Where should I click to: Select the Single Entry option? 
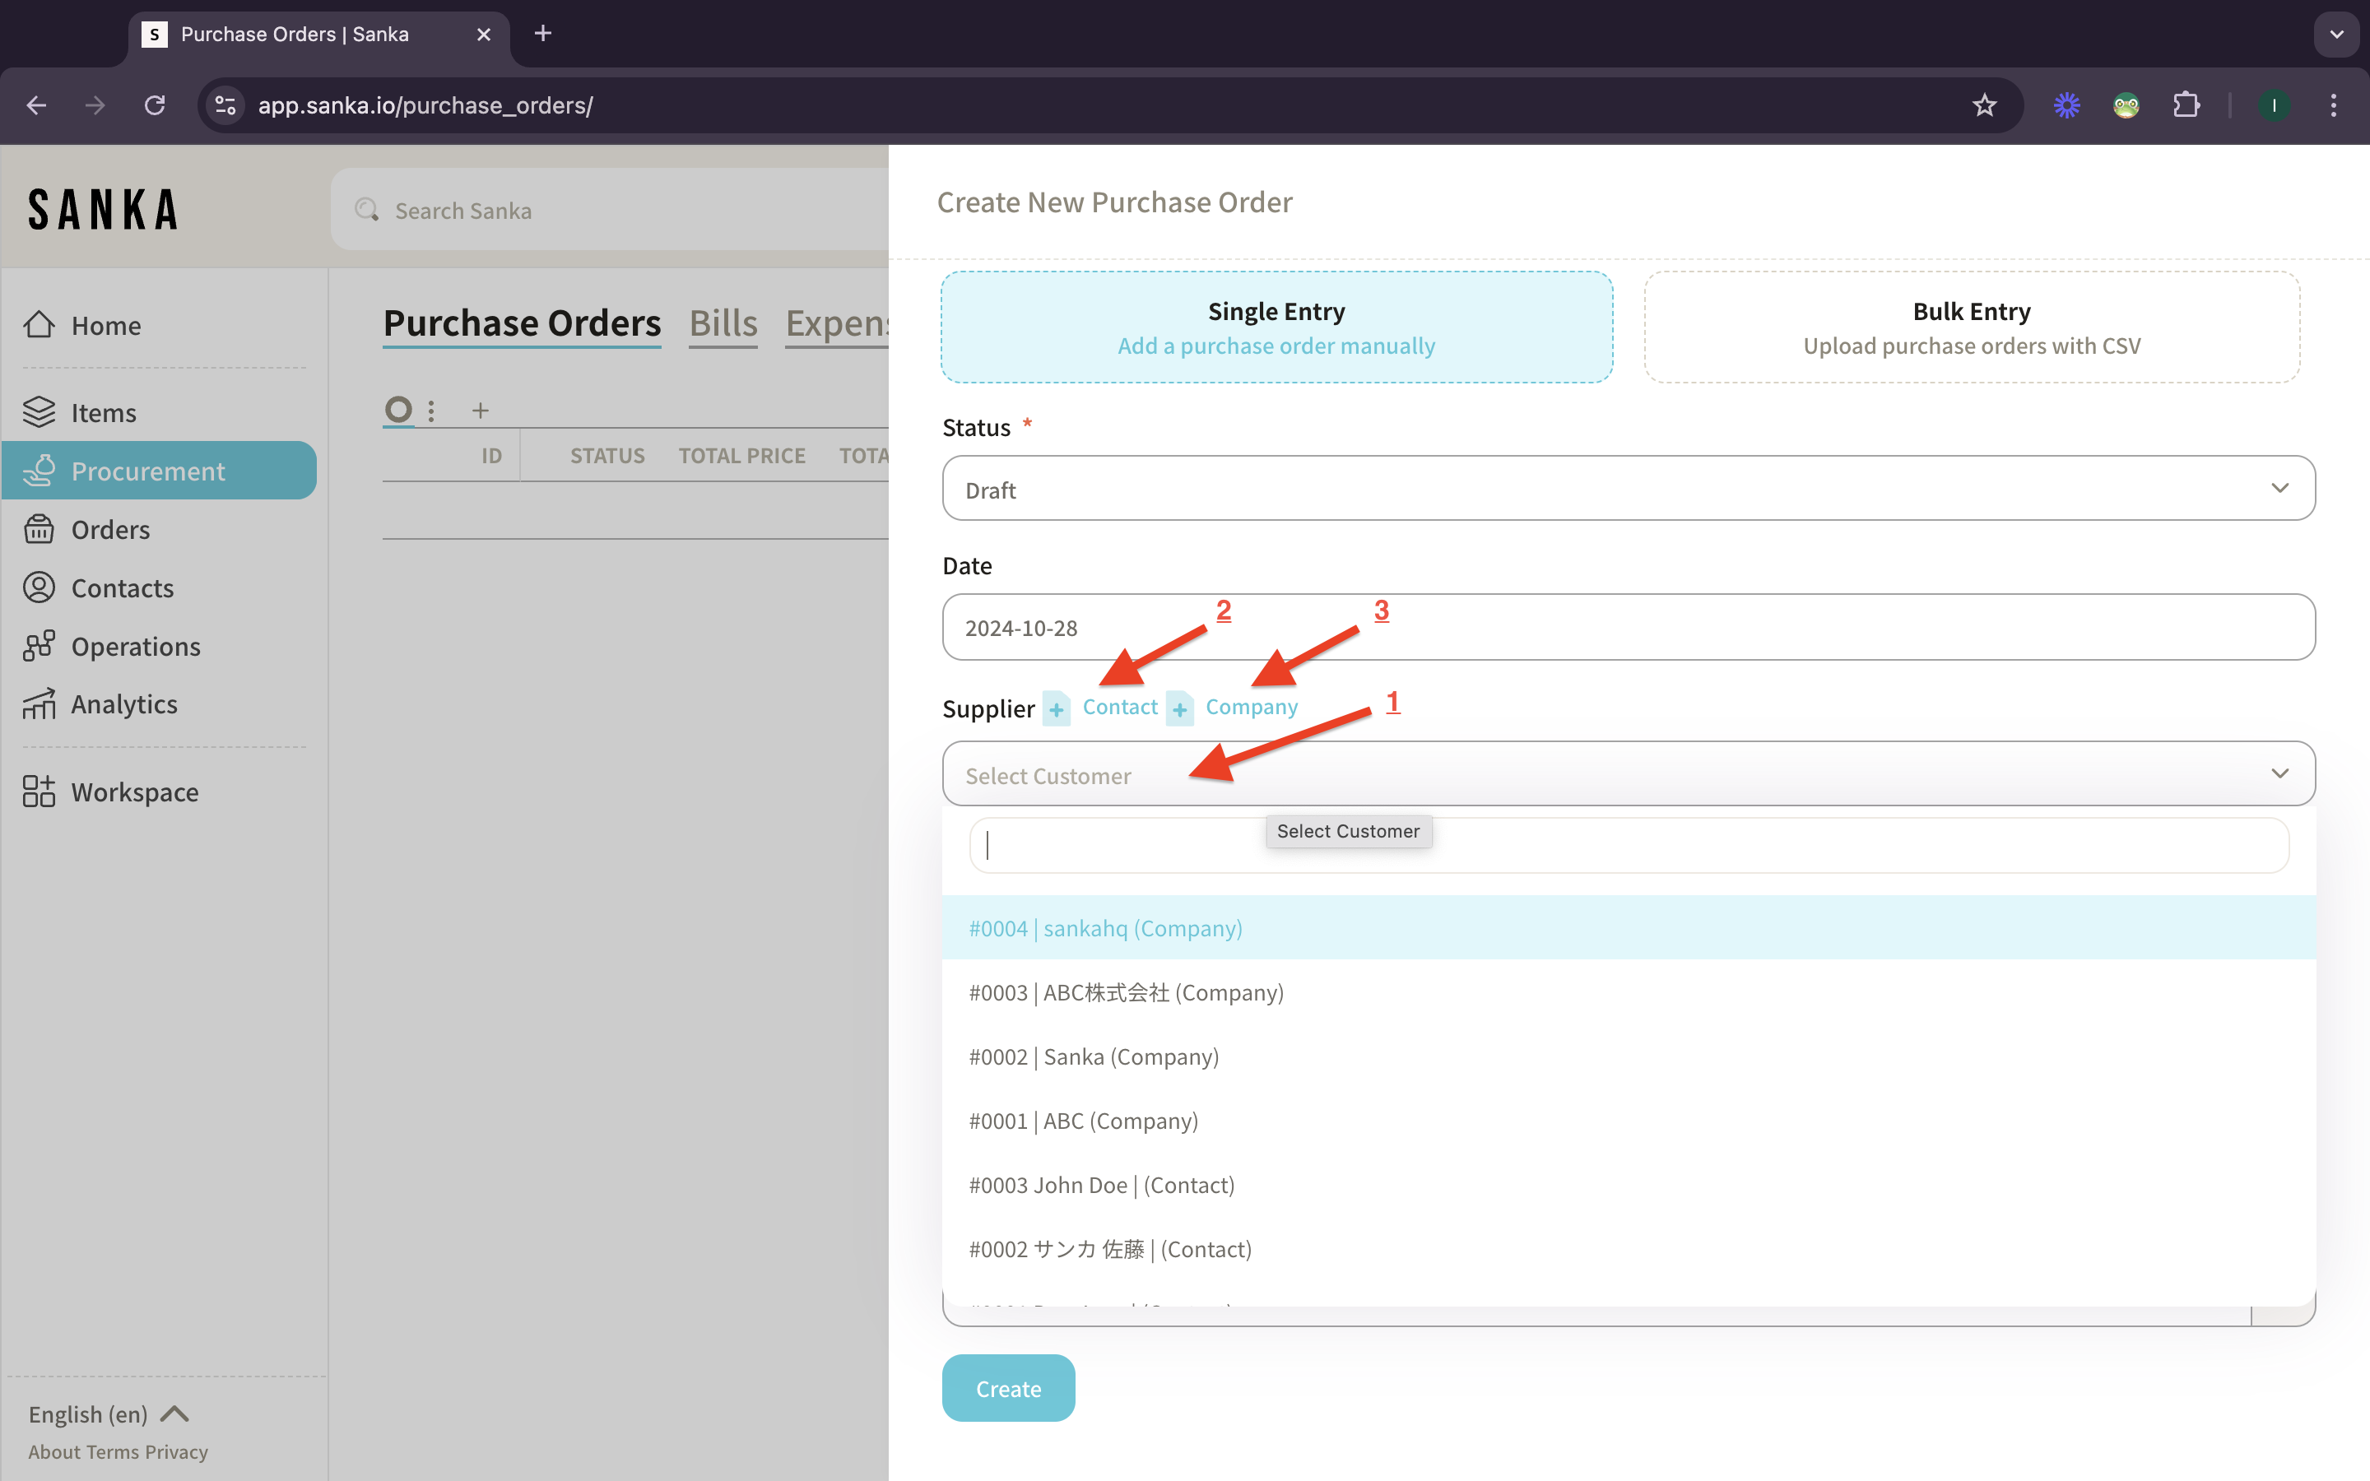pyautogui.click(x=1276, y=327)
